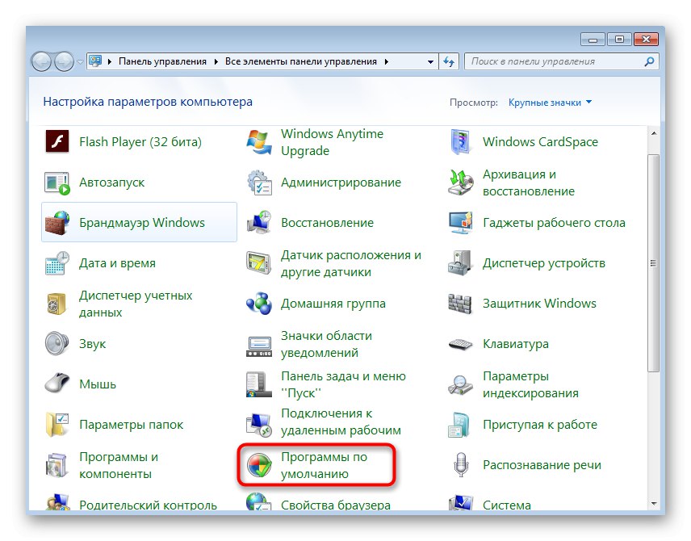Screen dimensions: 691x541
Task: Expand the address bar history dropdown
Action: [x=430, y=61]
